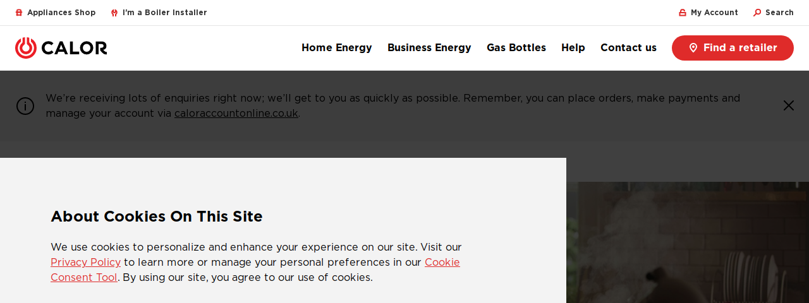The width and height of the screenshot is (809, 303).
Task: Click the Calor flame logo icon
Action: tap(26, 48)
